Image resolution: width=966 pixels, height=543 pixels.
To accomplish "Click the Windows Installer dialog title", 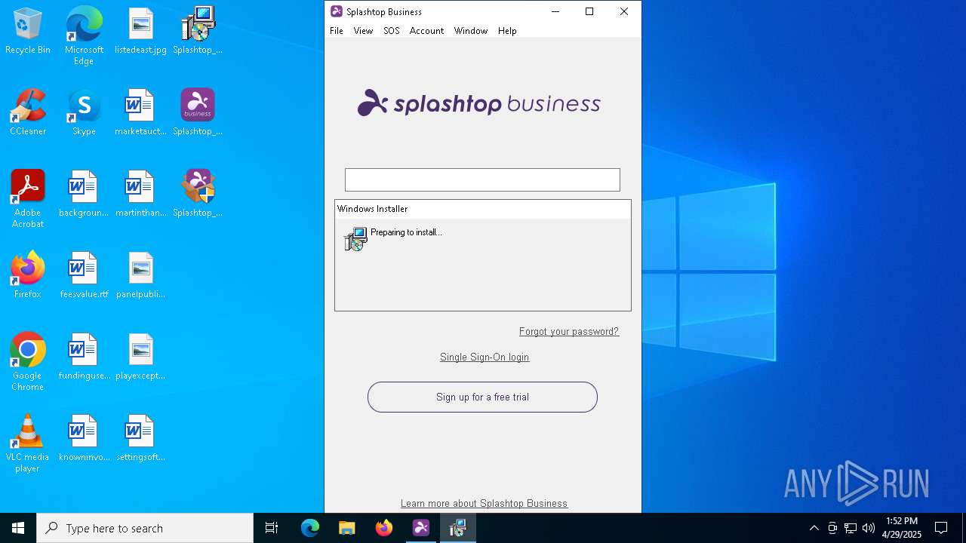I will (x=372, y=209).
